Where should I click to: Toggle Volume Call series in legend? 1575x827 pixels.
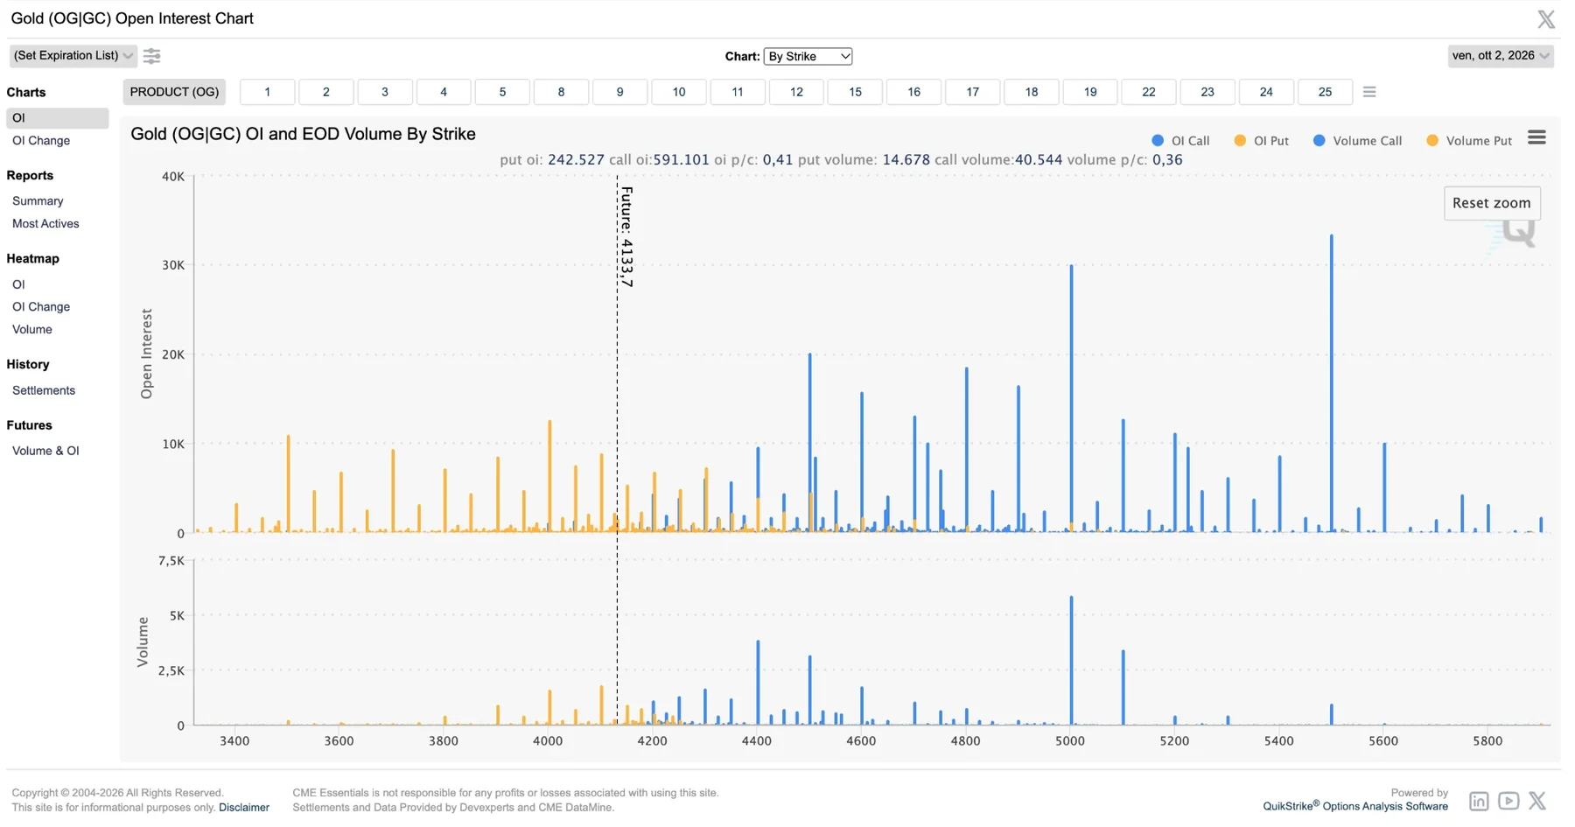1358,141
